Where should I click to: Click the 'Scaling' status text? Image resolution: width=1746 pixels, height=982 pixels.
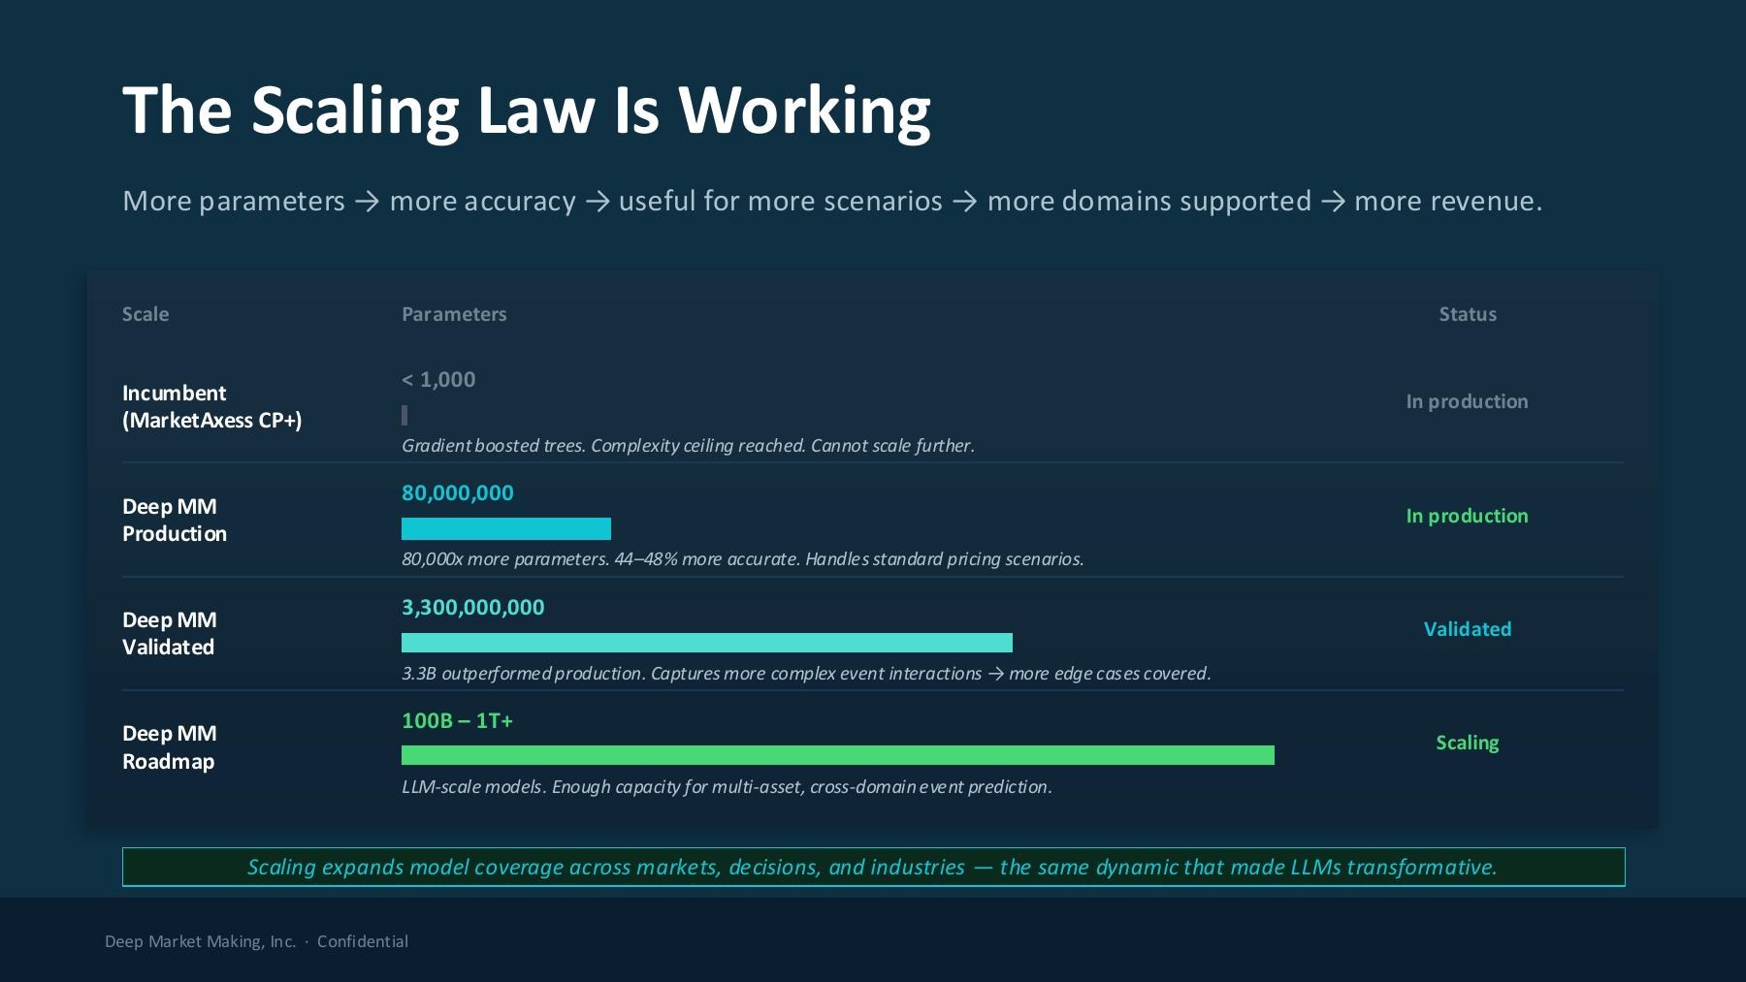1468,743
